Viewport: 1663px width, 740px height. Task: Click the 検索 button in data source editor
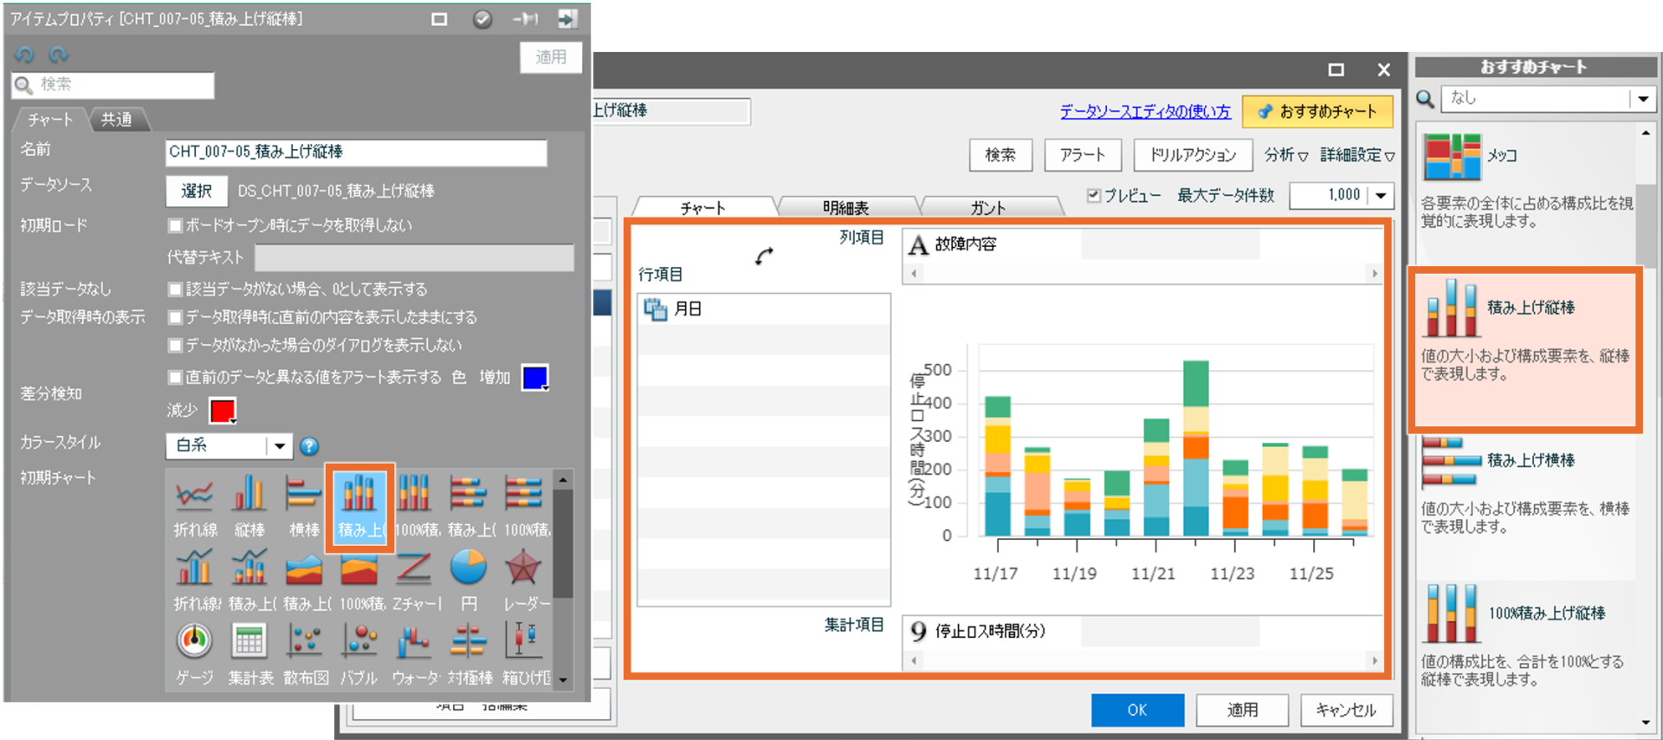(1000, 155)
